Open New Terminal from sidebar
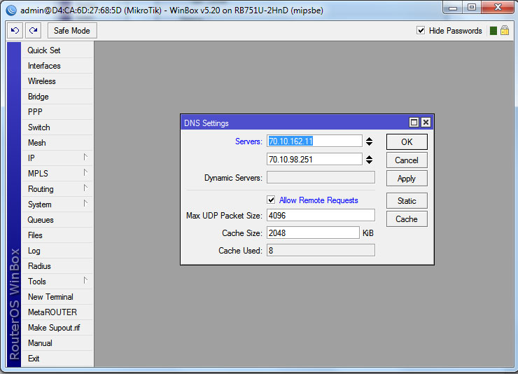The height and width of the screenshot is (374, 518). pyautogui.click(x=50, y=297)
